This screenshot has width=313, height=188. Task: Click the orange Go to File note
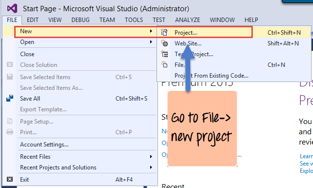(202, 128)
